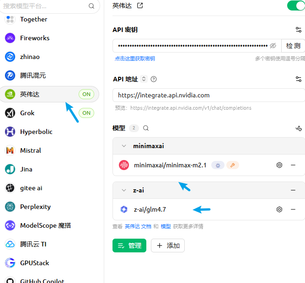Click the help icon beside API 地址

154,79
